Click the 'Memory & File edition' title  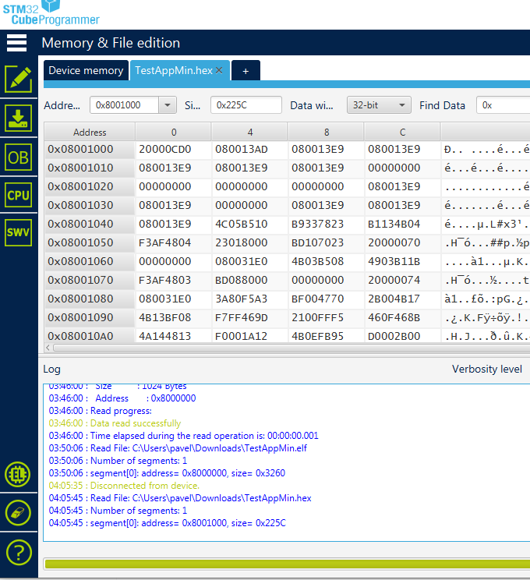pos(111,43)
